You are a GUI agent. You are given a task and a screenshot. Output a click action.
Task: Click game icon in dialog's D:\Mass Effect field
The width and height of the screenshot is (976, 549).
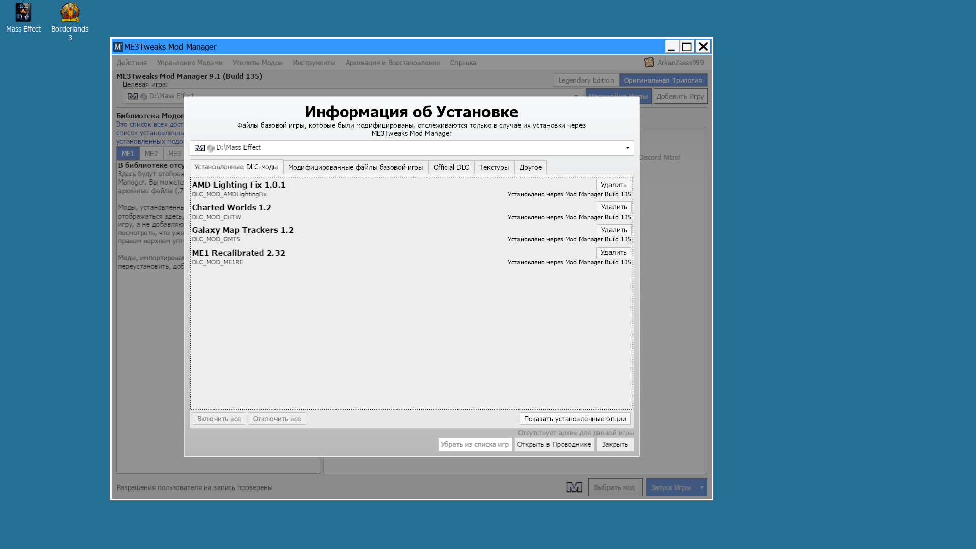tap(200, 148)
